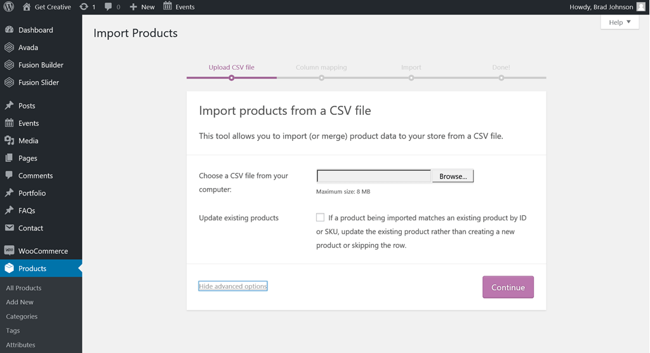Click the FAQs pin icon
Image resolution: width=650 pixels, height=353 pixels.
pyautogui.click(x=9, y=210)
